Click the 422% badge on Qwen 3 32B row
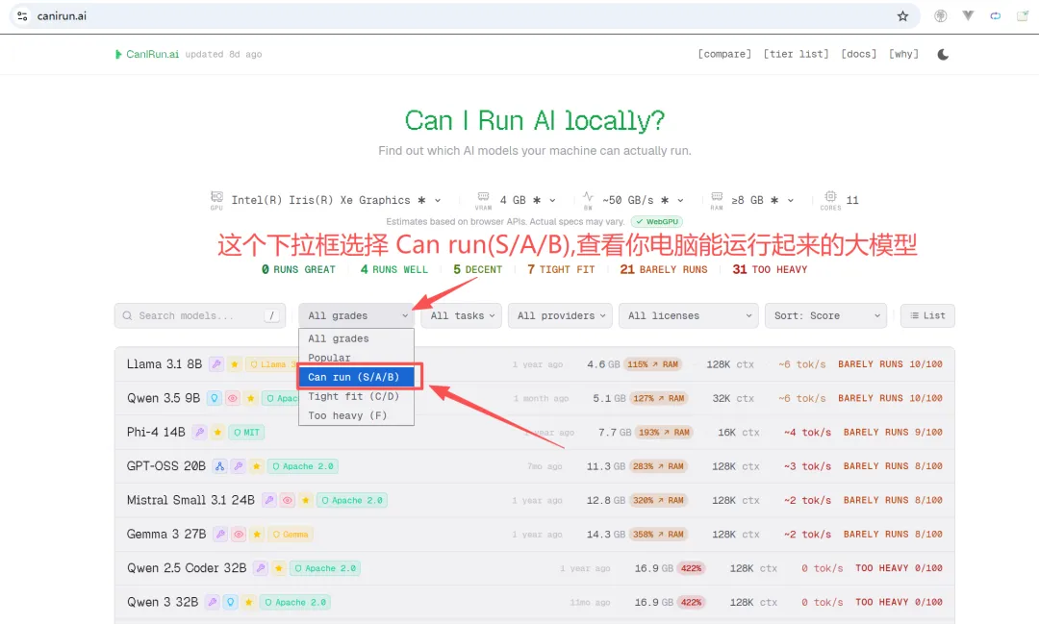The width and height of the screenshot is (1039, 624). tap(691, 602)
